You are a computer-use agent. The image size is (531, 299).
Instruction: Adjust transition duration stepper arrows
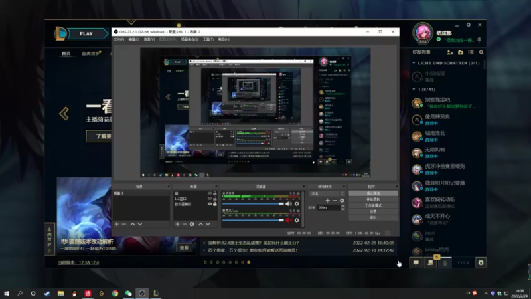[342, 207]
